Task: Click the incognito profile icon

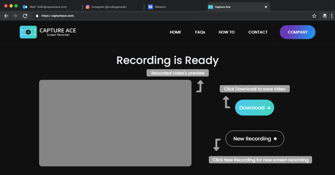Action: pyautogui.click(x=325, y=16)
